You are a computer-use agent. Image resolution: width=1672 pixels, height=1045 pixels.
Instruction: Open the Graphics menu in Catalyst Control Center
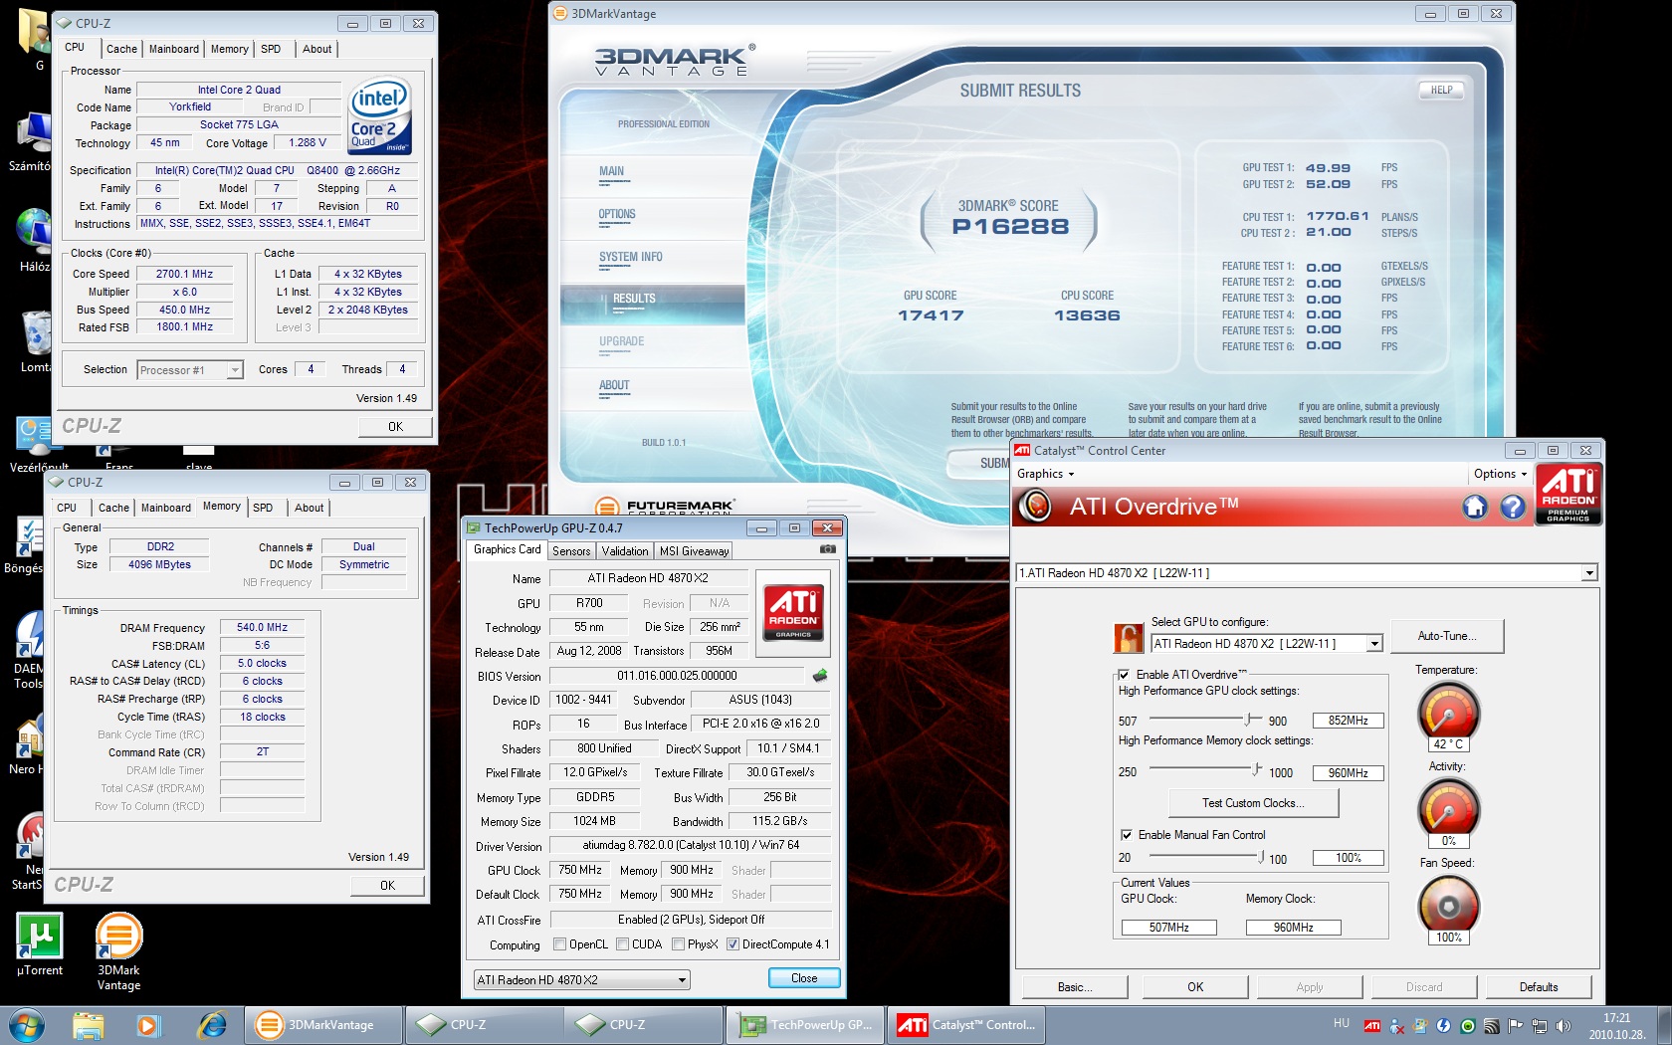click(1045, 474)
